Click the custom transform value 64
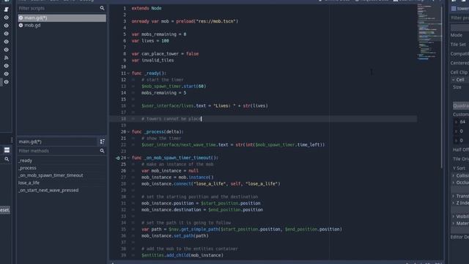This screenshot has height=264, width=469. [x=462, y=122]
